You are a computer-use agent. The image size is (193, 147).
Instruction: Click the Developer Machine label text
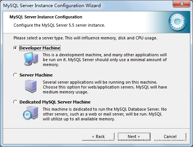[x=40, y=48]
